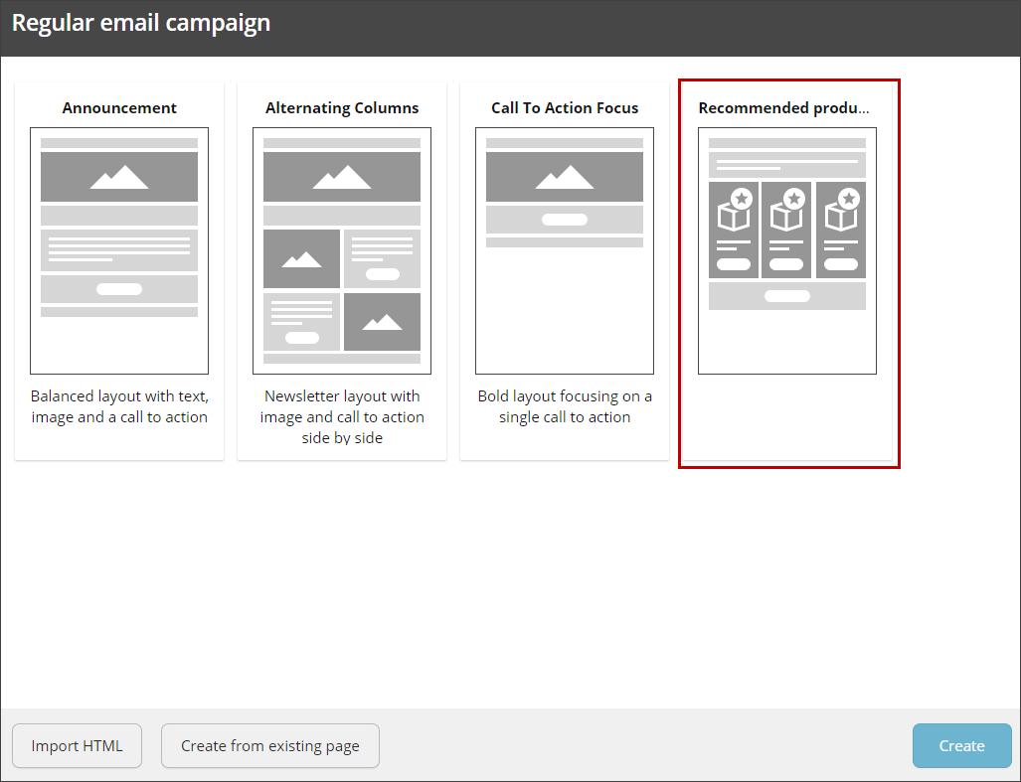Click the Import HTML button
This screenshot has height=782, width=1021.
(77, 745)
